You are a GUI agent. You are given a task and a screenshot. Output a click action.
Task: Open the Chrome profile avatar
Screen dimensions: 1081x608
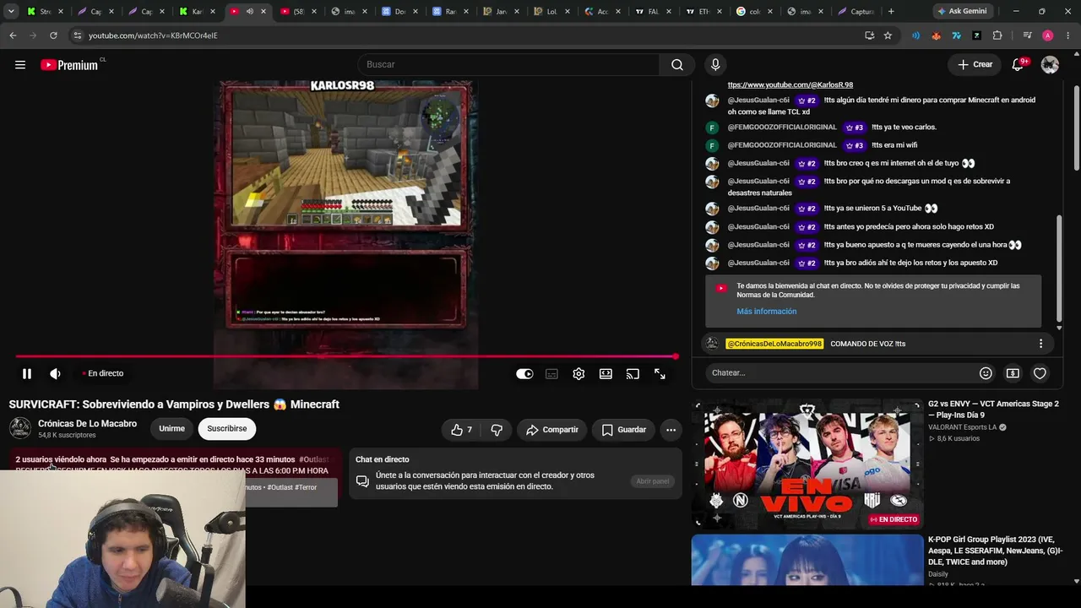pyautogui.click(x=1047, y=35)
